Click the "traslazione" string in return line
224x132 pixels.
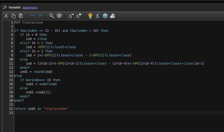point(55,109)
